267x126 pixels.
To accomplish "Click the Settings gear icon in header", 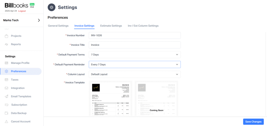I will pos(52,7).
